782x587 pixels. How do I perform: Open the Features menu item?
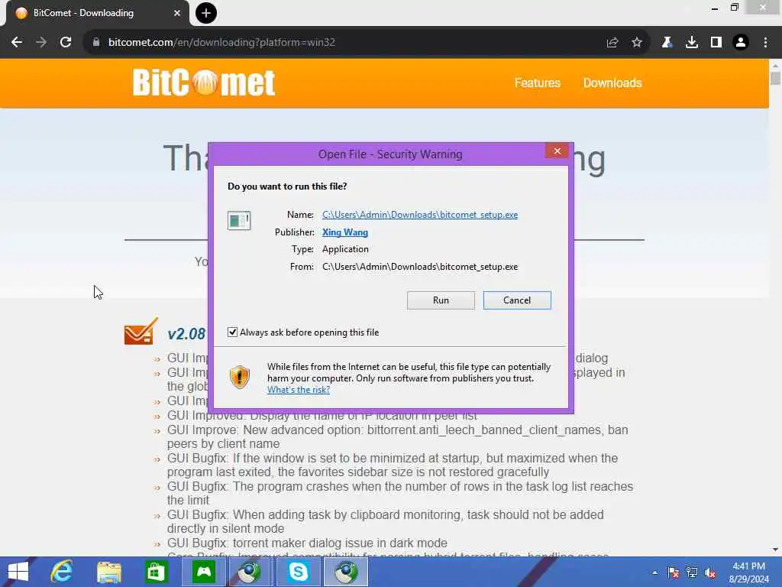tap(538, 83)
